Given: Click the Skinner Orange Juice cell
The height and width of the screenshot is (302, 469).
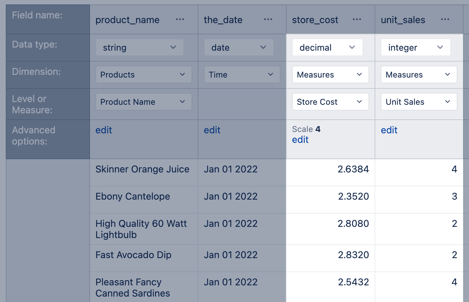Looking at the screenshot, I should coord(142,169).
